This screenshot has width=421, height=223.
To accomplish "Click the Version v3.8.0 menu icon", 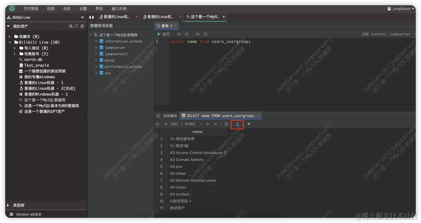I will [11, 214].
